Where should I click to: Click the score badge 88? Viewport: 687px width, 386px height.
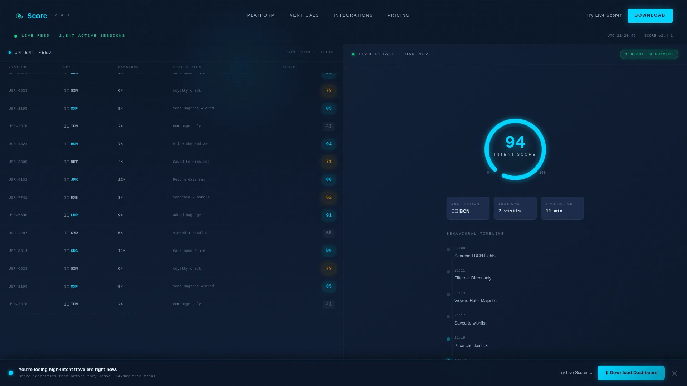click(329, 179)
